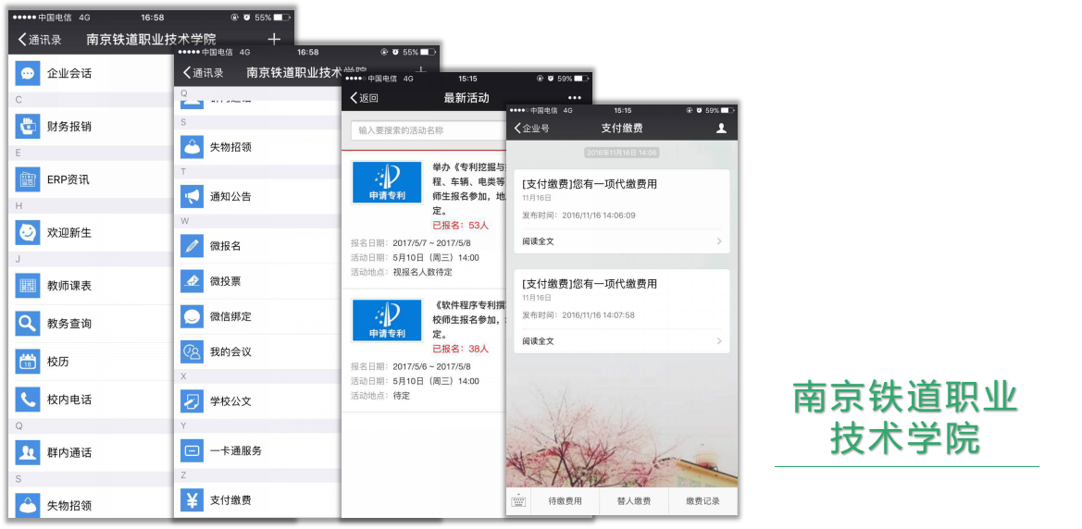Go back to 通讯录 in first phone
This screenshot has width=1082, height=529.
(x=39, y=40)
